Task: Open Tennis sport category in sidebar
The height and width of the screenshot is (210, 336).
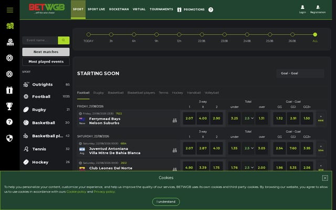Action: point(46,149)
